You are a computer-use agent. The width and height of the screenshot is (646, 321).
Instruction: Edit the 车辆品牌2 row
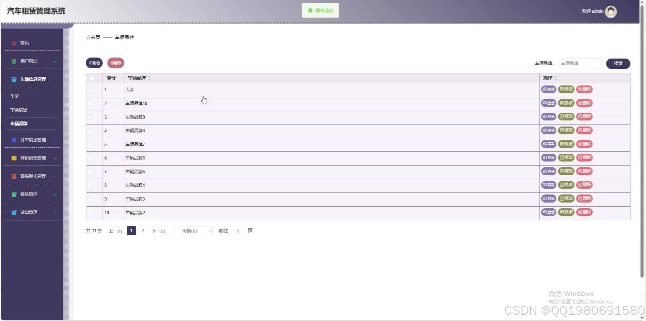click(x=566, y=212)
